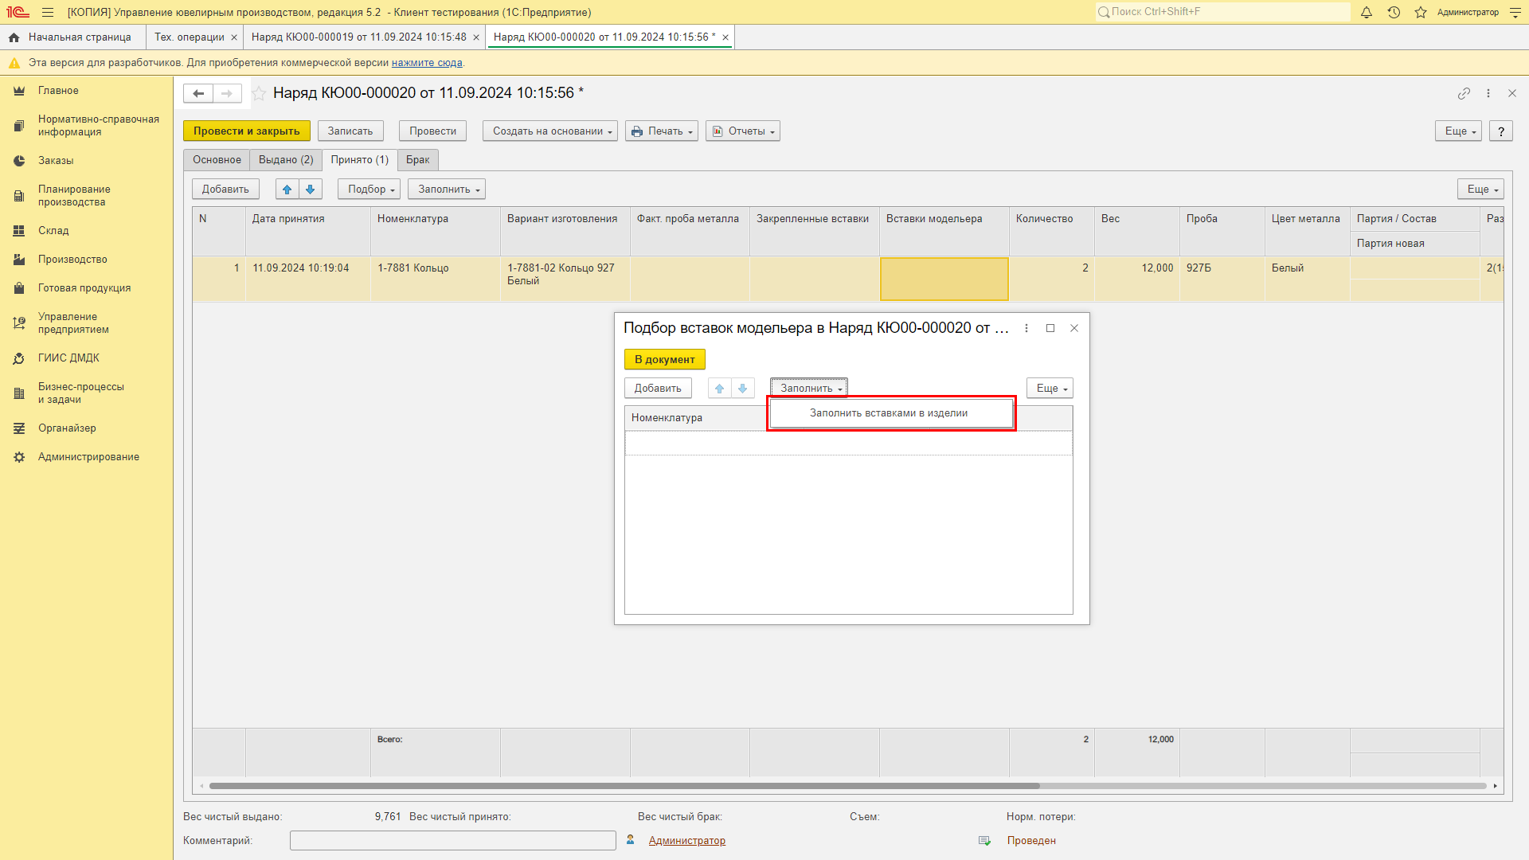
Task: Switch to Основное tab
Action: tap(217, 160)
